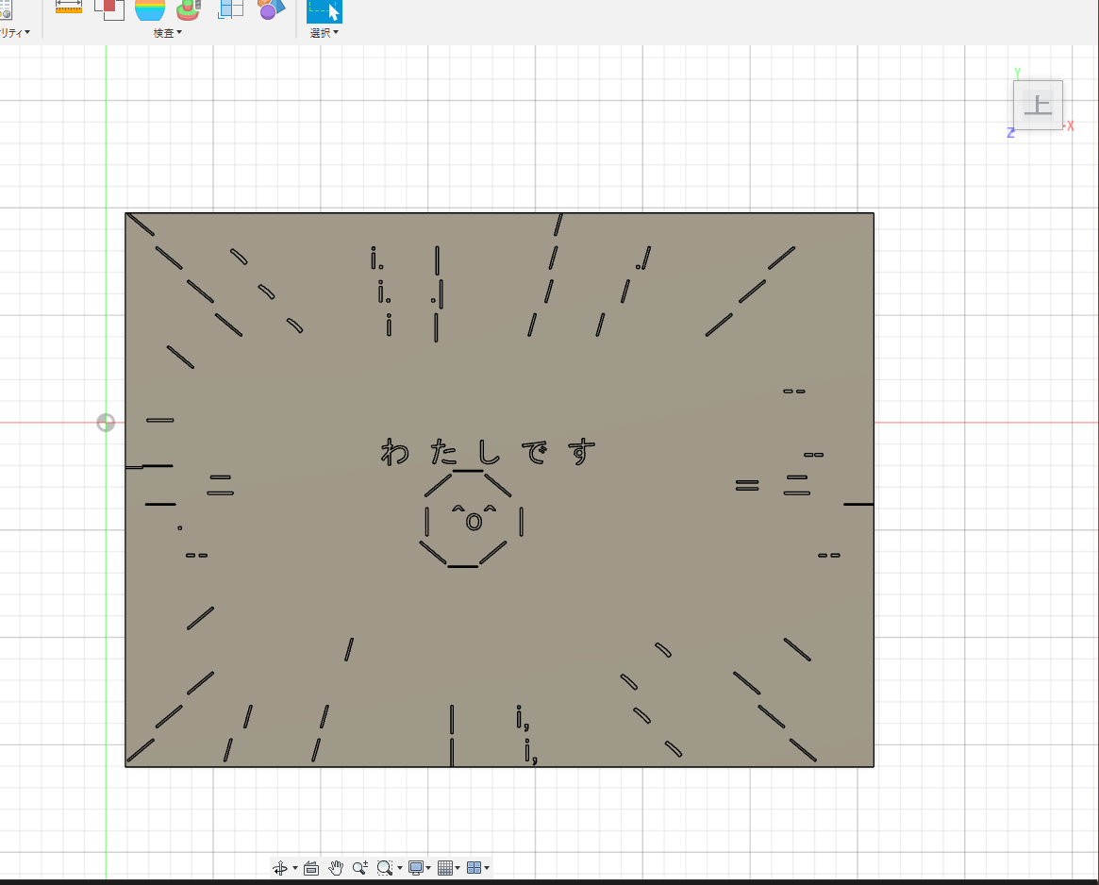Screen dimensions: 1099x885
Task: Open the Interference check tool
Action: pos(109,8)
